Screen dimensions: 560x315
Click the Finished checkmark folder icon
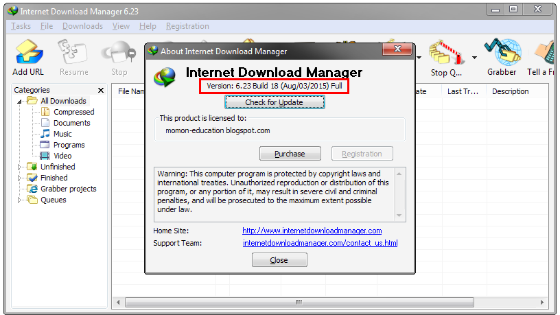tap(32, 178)
